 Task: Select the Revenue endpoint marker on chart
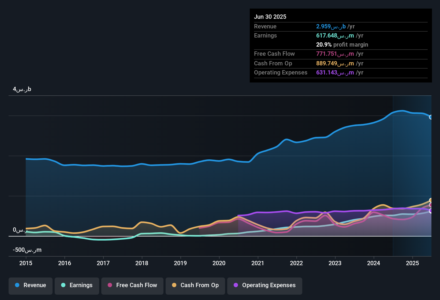point(431,117)
